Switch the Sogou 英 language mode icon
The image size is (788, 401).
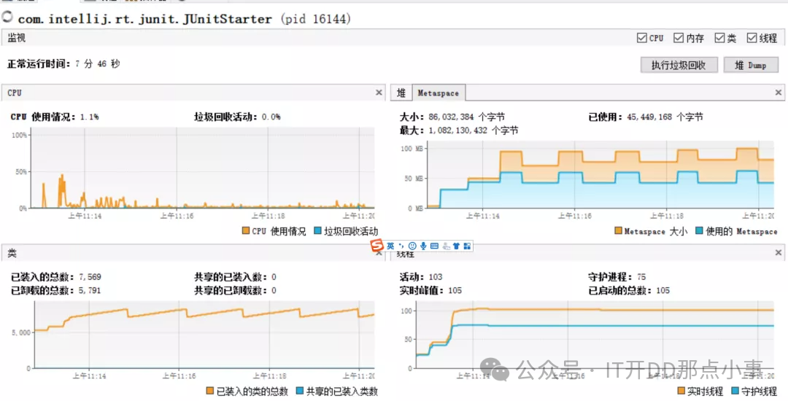[390, 246]
